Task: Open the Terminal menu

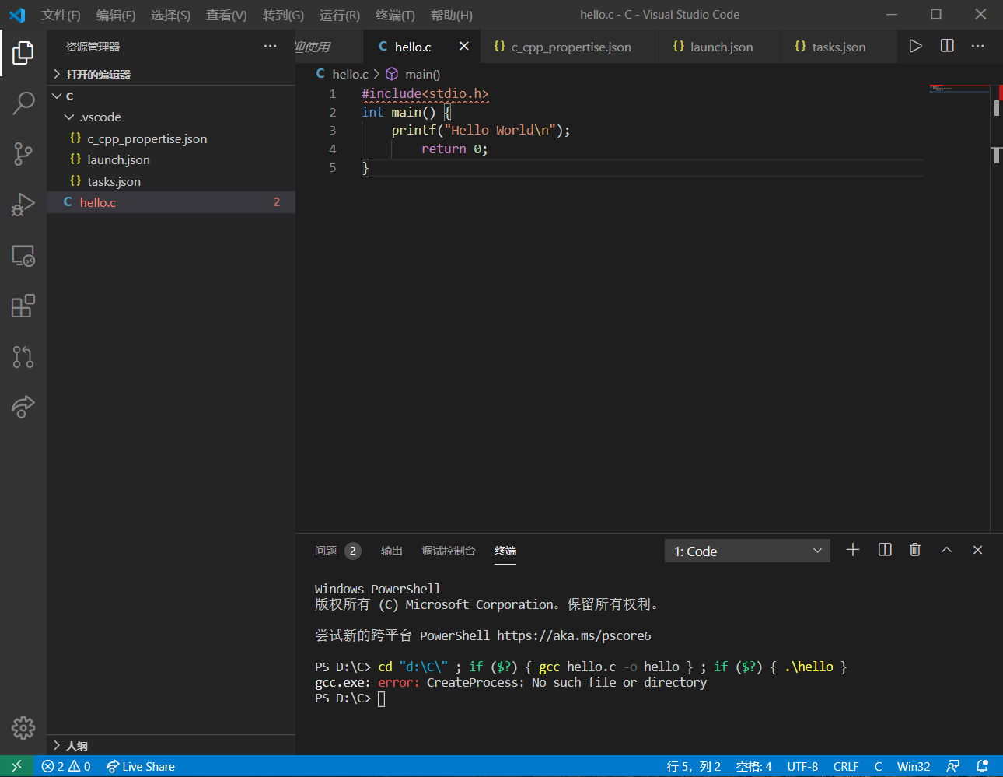Action: pos(395,15)
